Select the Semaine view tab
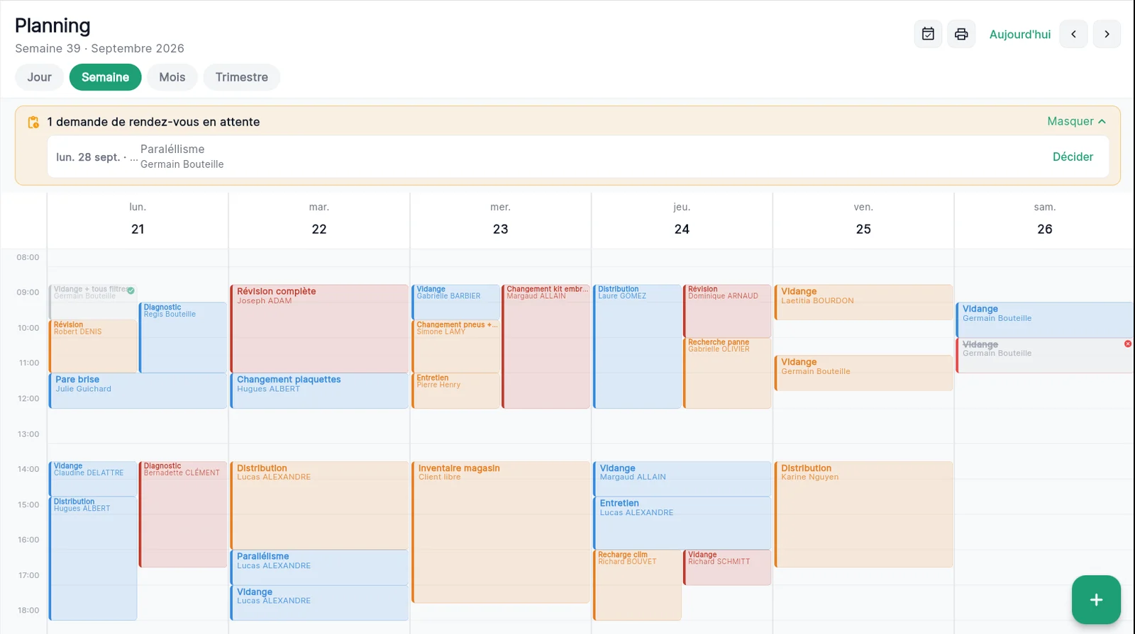Viewport: 1135px width, 634px height. point(105,77)
